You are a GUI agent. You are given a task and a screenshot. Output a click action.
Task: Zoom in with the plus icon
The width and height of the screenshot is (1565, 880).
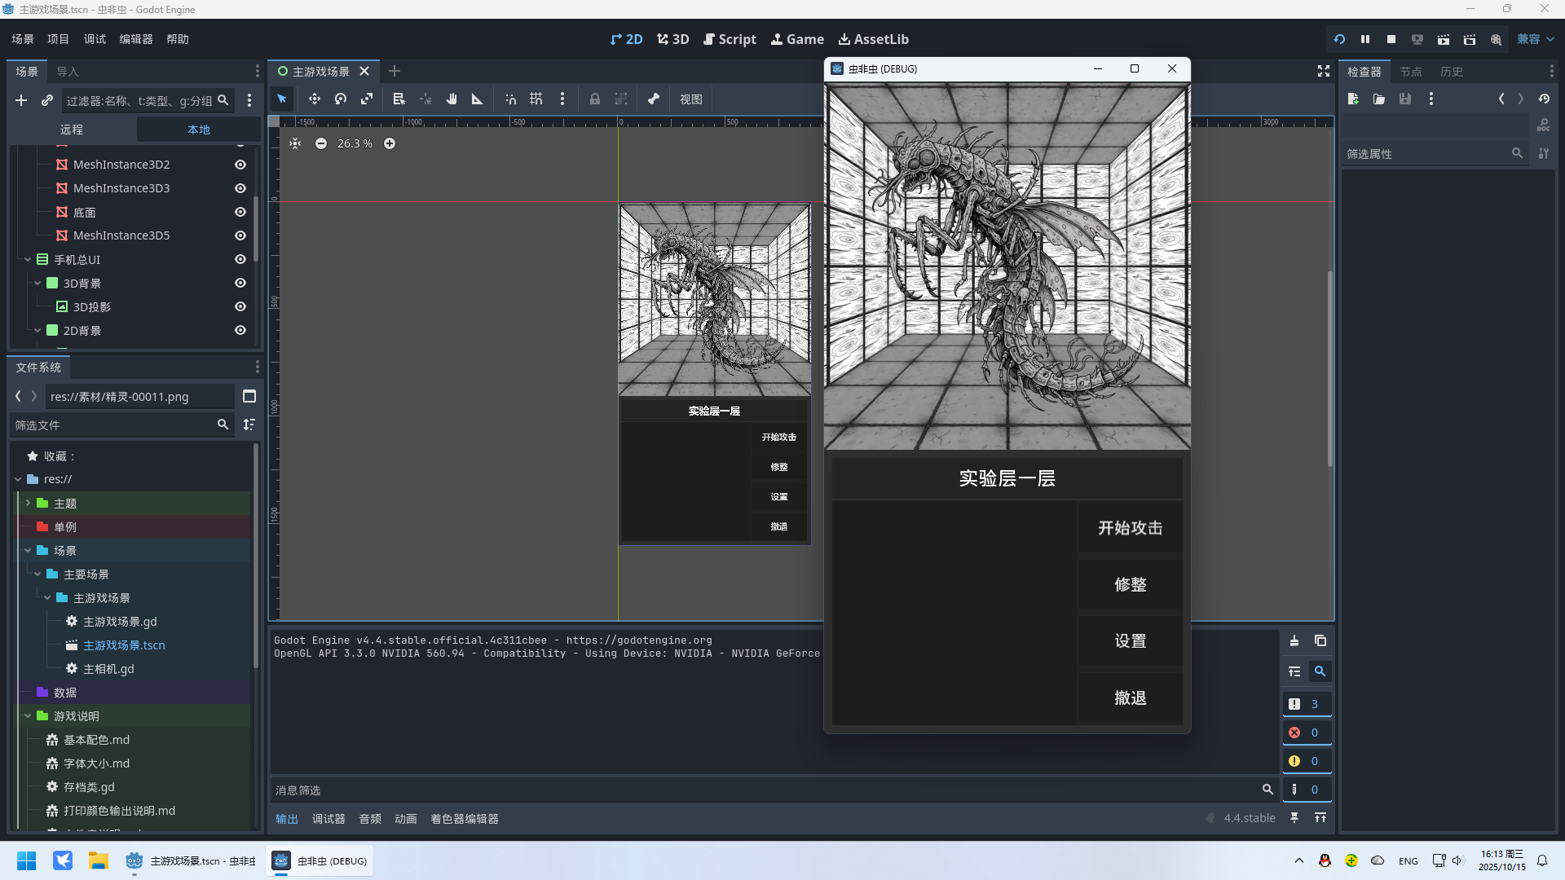pyautogui.click(x=390, y=143)
